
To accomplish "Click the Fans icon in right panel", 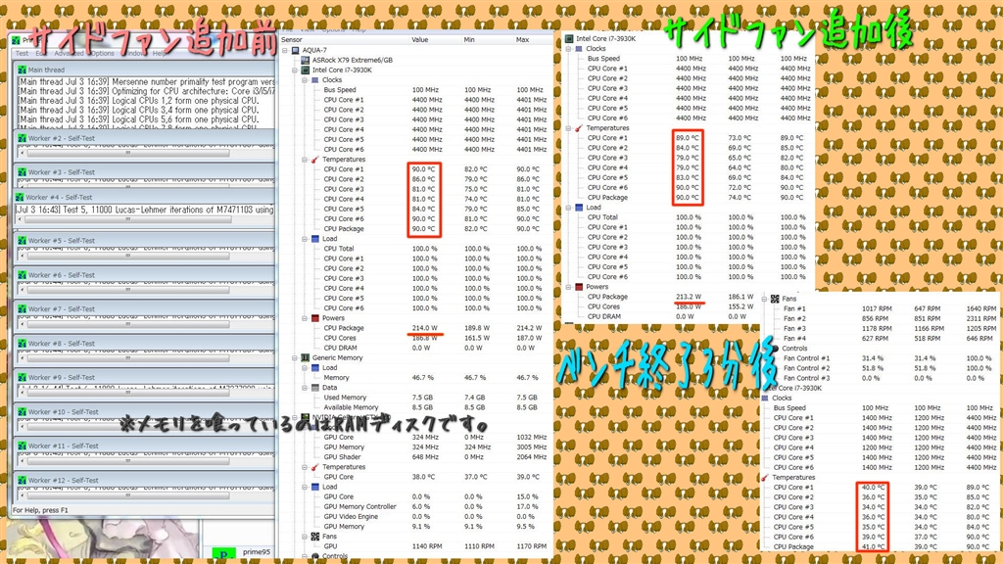I will [x=775, y=299].
